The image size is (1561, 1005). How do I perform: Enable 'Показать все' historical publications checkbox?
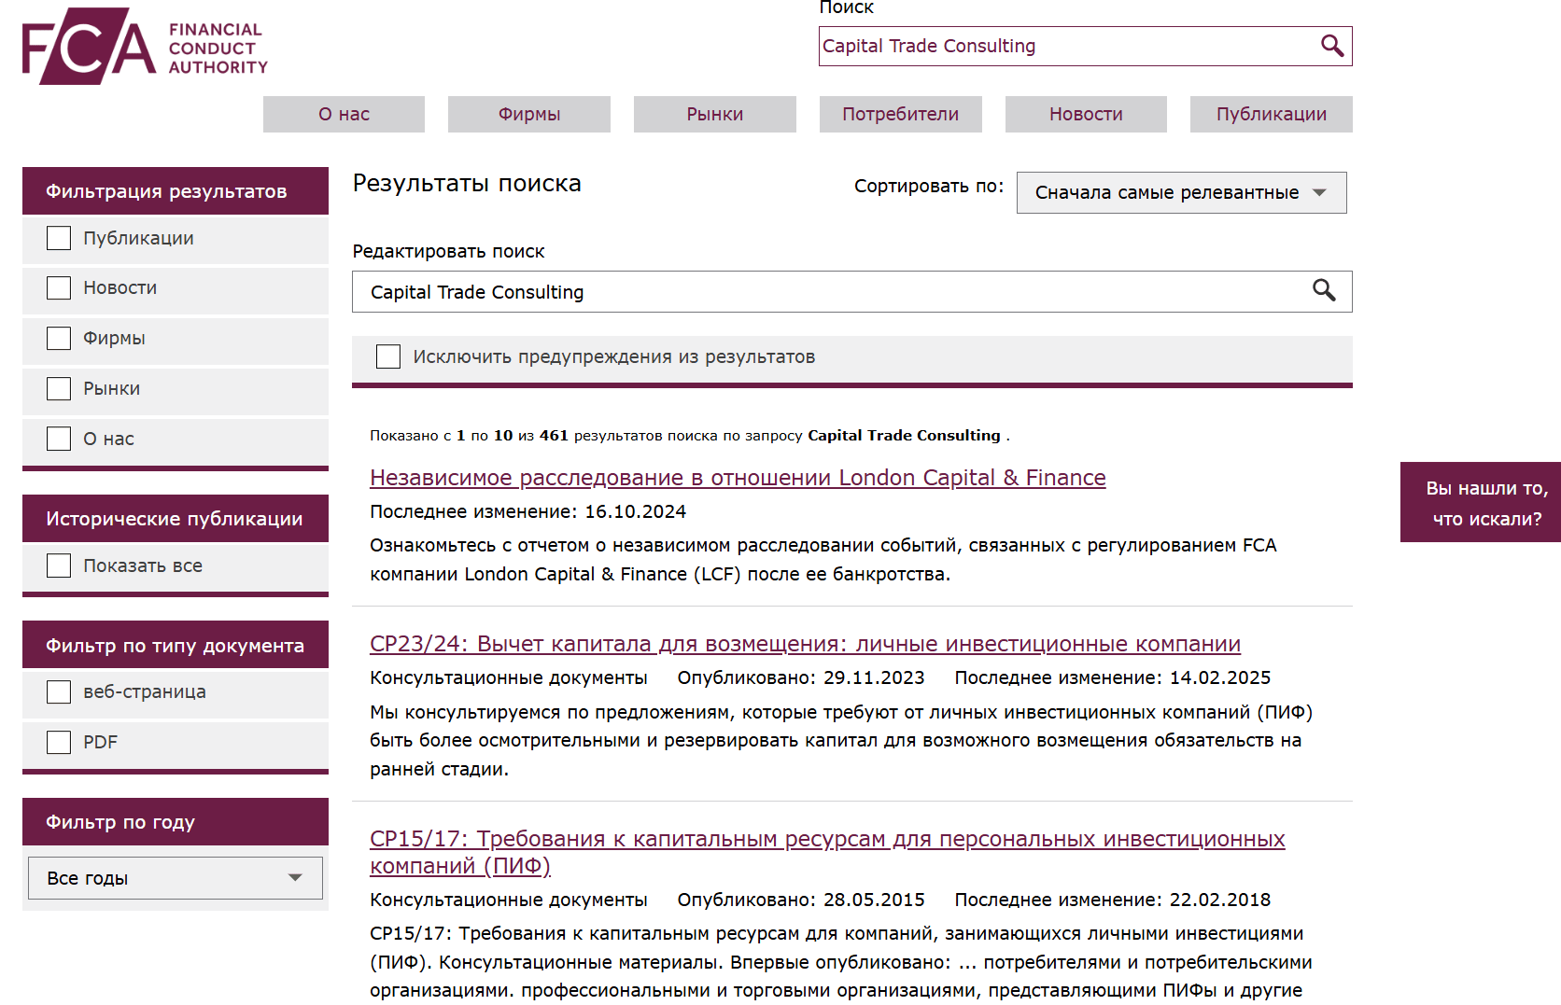tap(59, 565)
